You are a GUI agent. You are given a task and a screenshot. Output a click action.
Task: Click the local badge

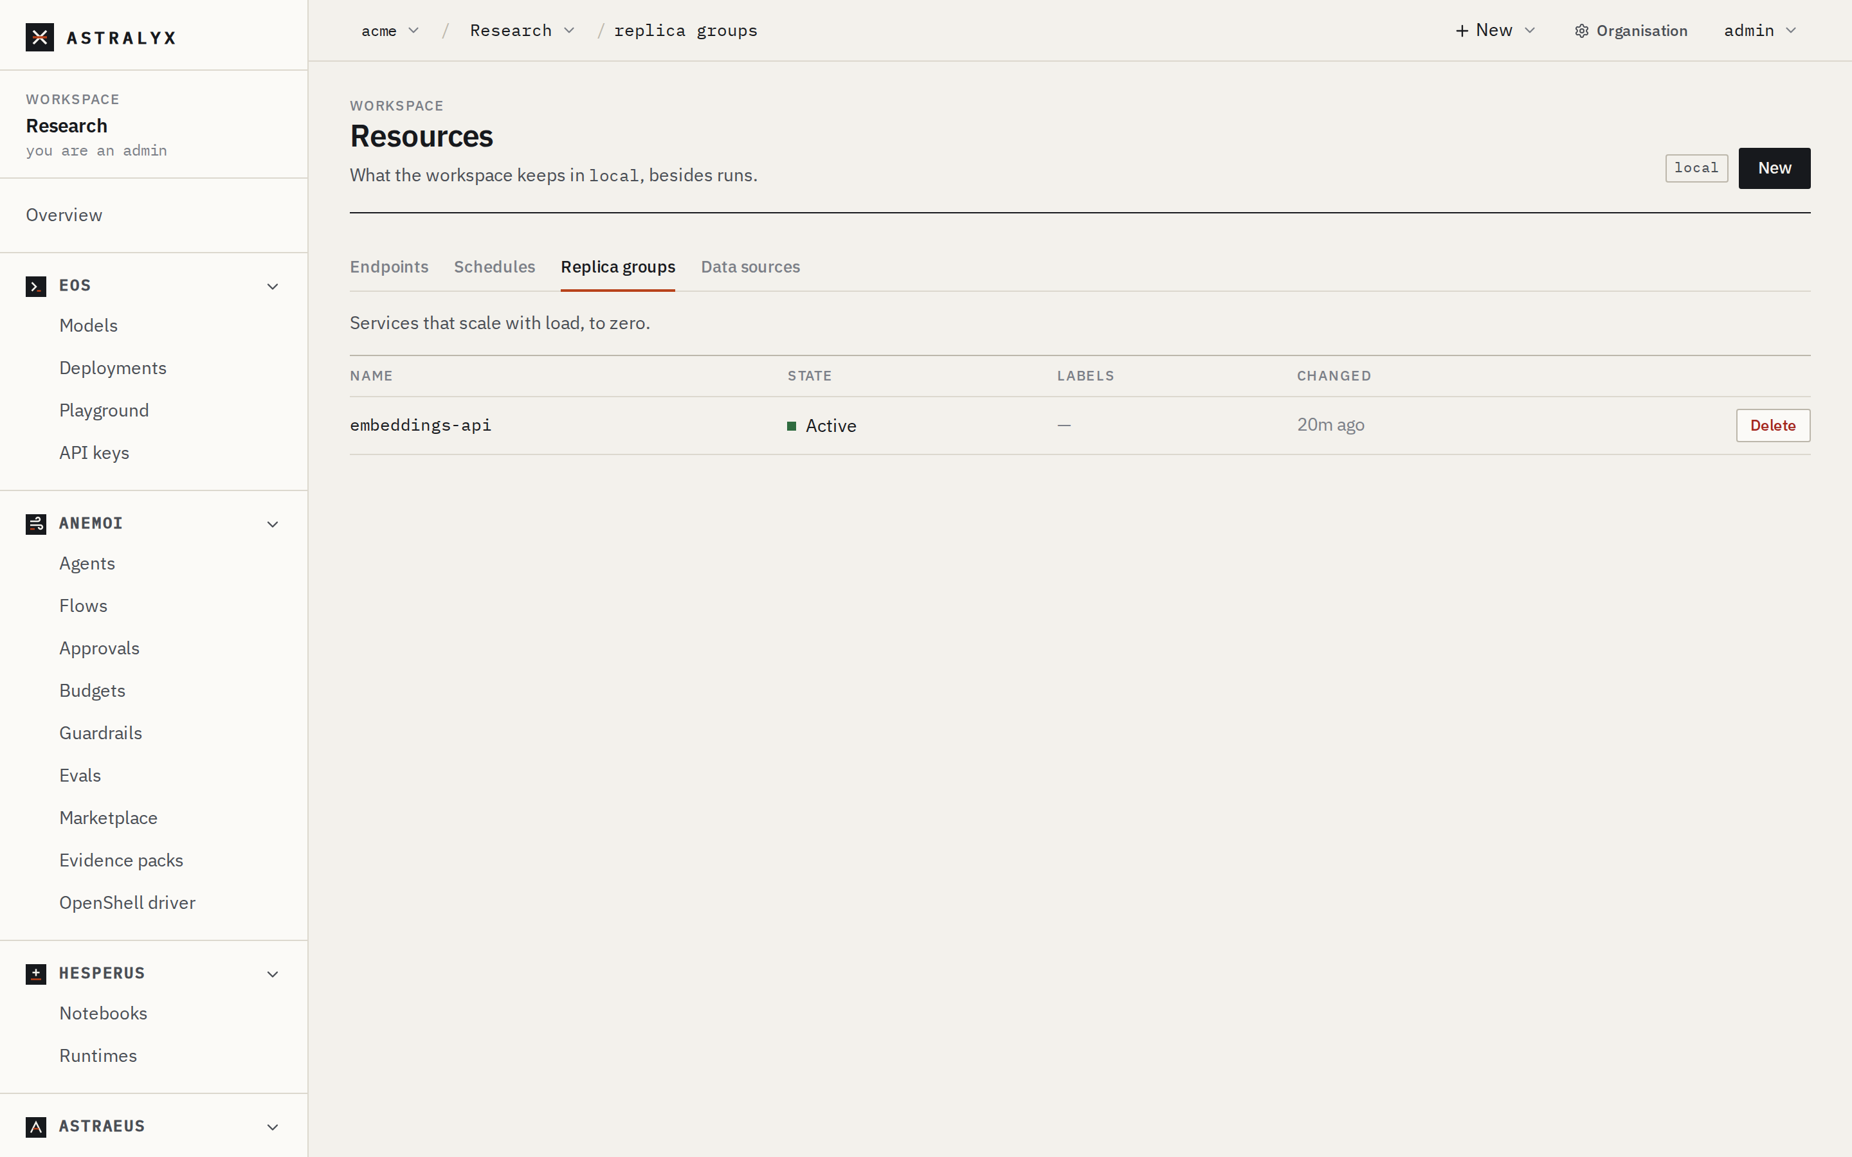point(1696,168)
